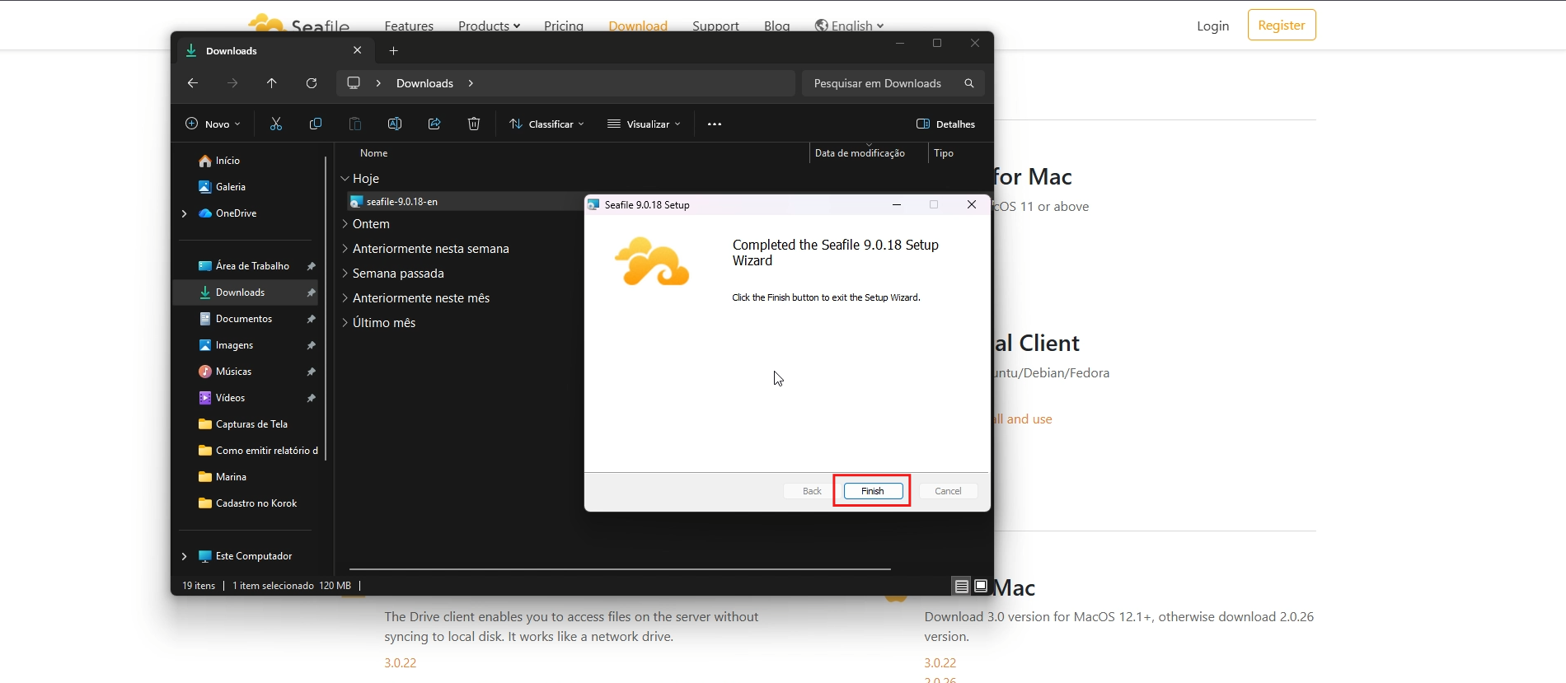Click the Cut scissors icon in Explorer toolbar
This screenshot has width=1566, height=683.
276,124
